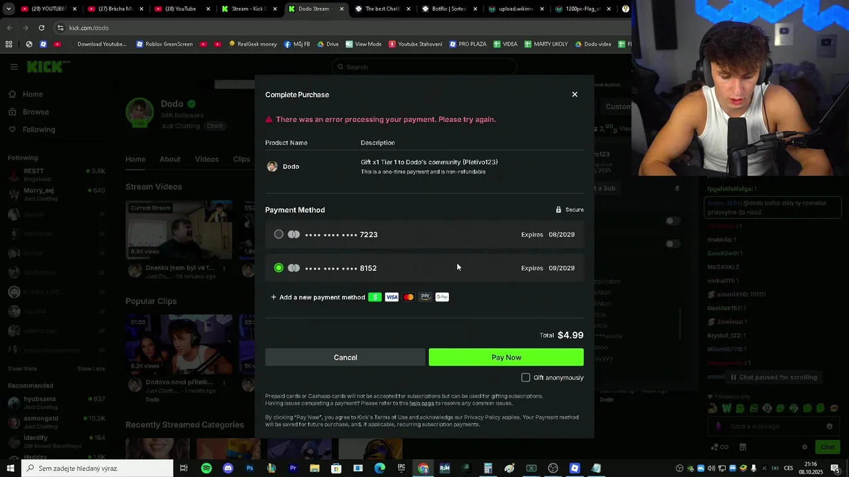849x477 pixels.
Task: Open Kick sidebar hamburger menu
Action: [14, 67]
